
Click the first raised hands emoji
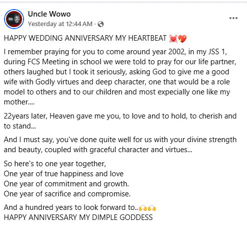coord(143,208)
